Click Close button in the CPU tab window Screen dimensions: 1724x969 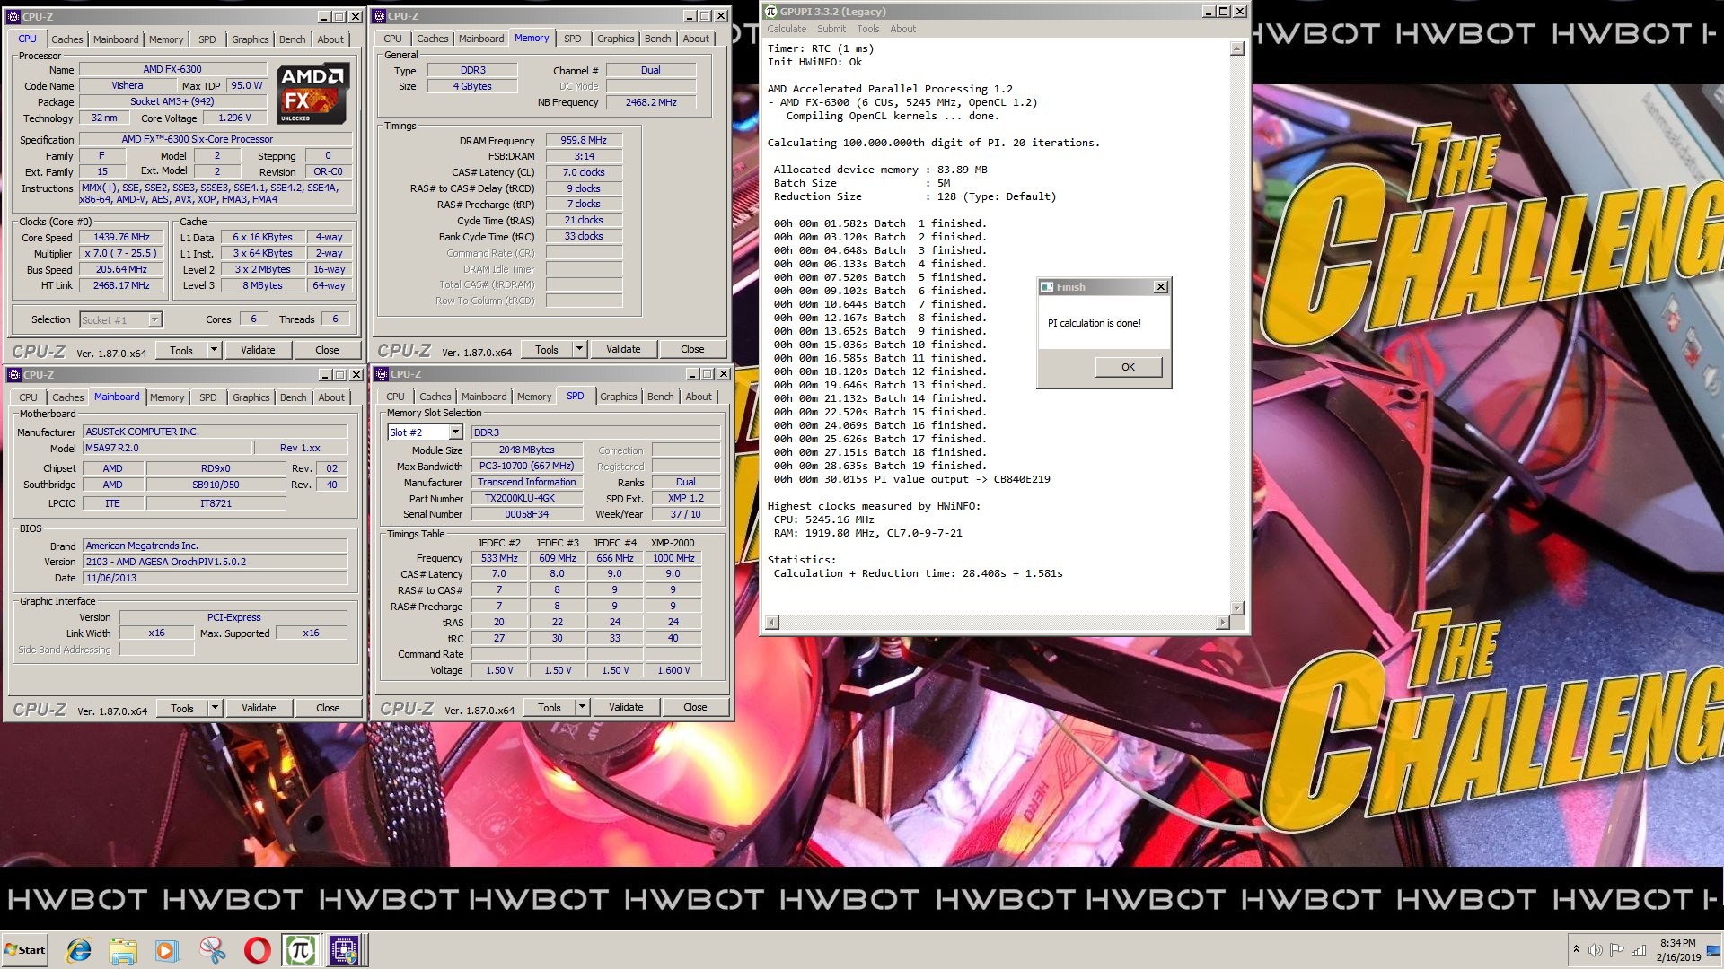[327, 350]
